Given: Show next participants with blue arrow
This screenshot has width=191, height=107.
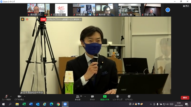Looking at the screenshot, I should point(168,10).
